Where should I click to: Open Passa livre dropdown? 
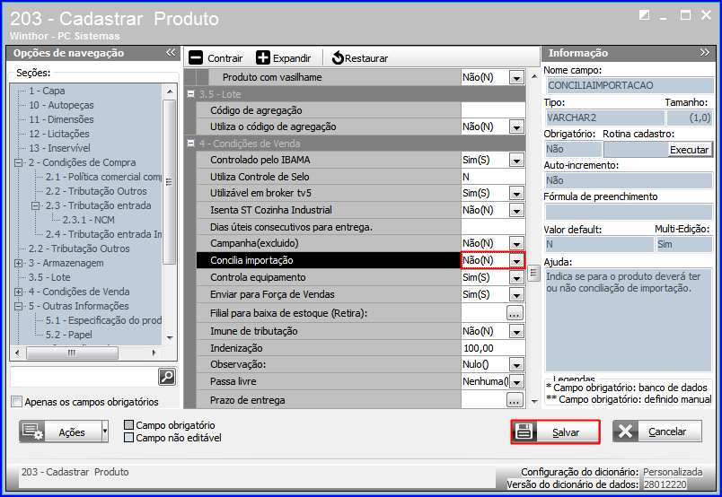[516, 381]
